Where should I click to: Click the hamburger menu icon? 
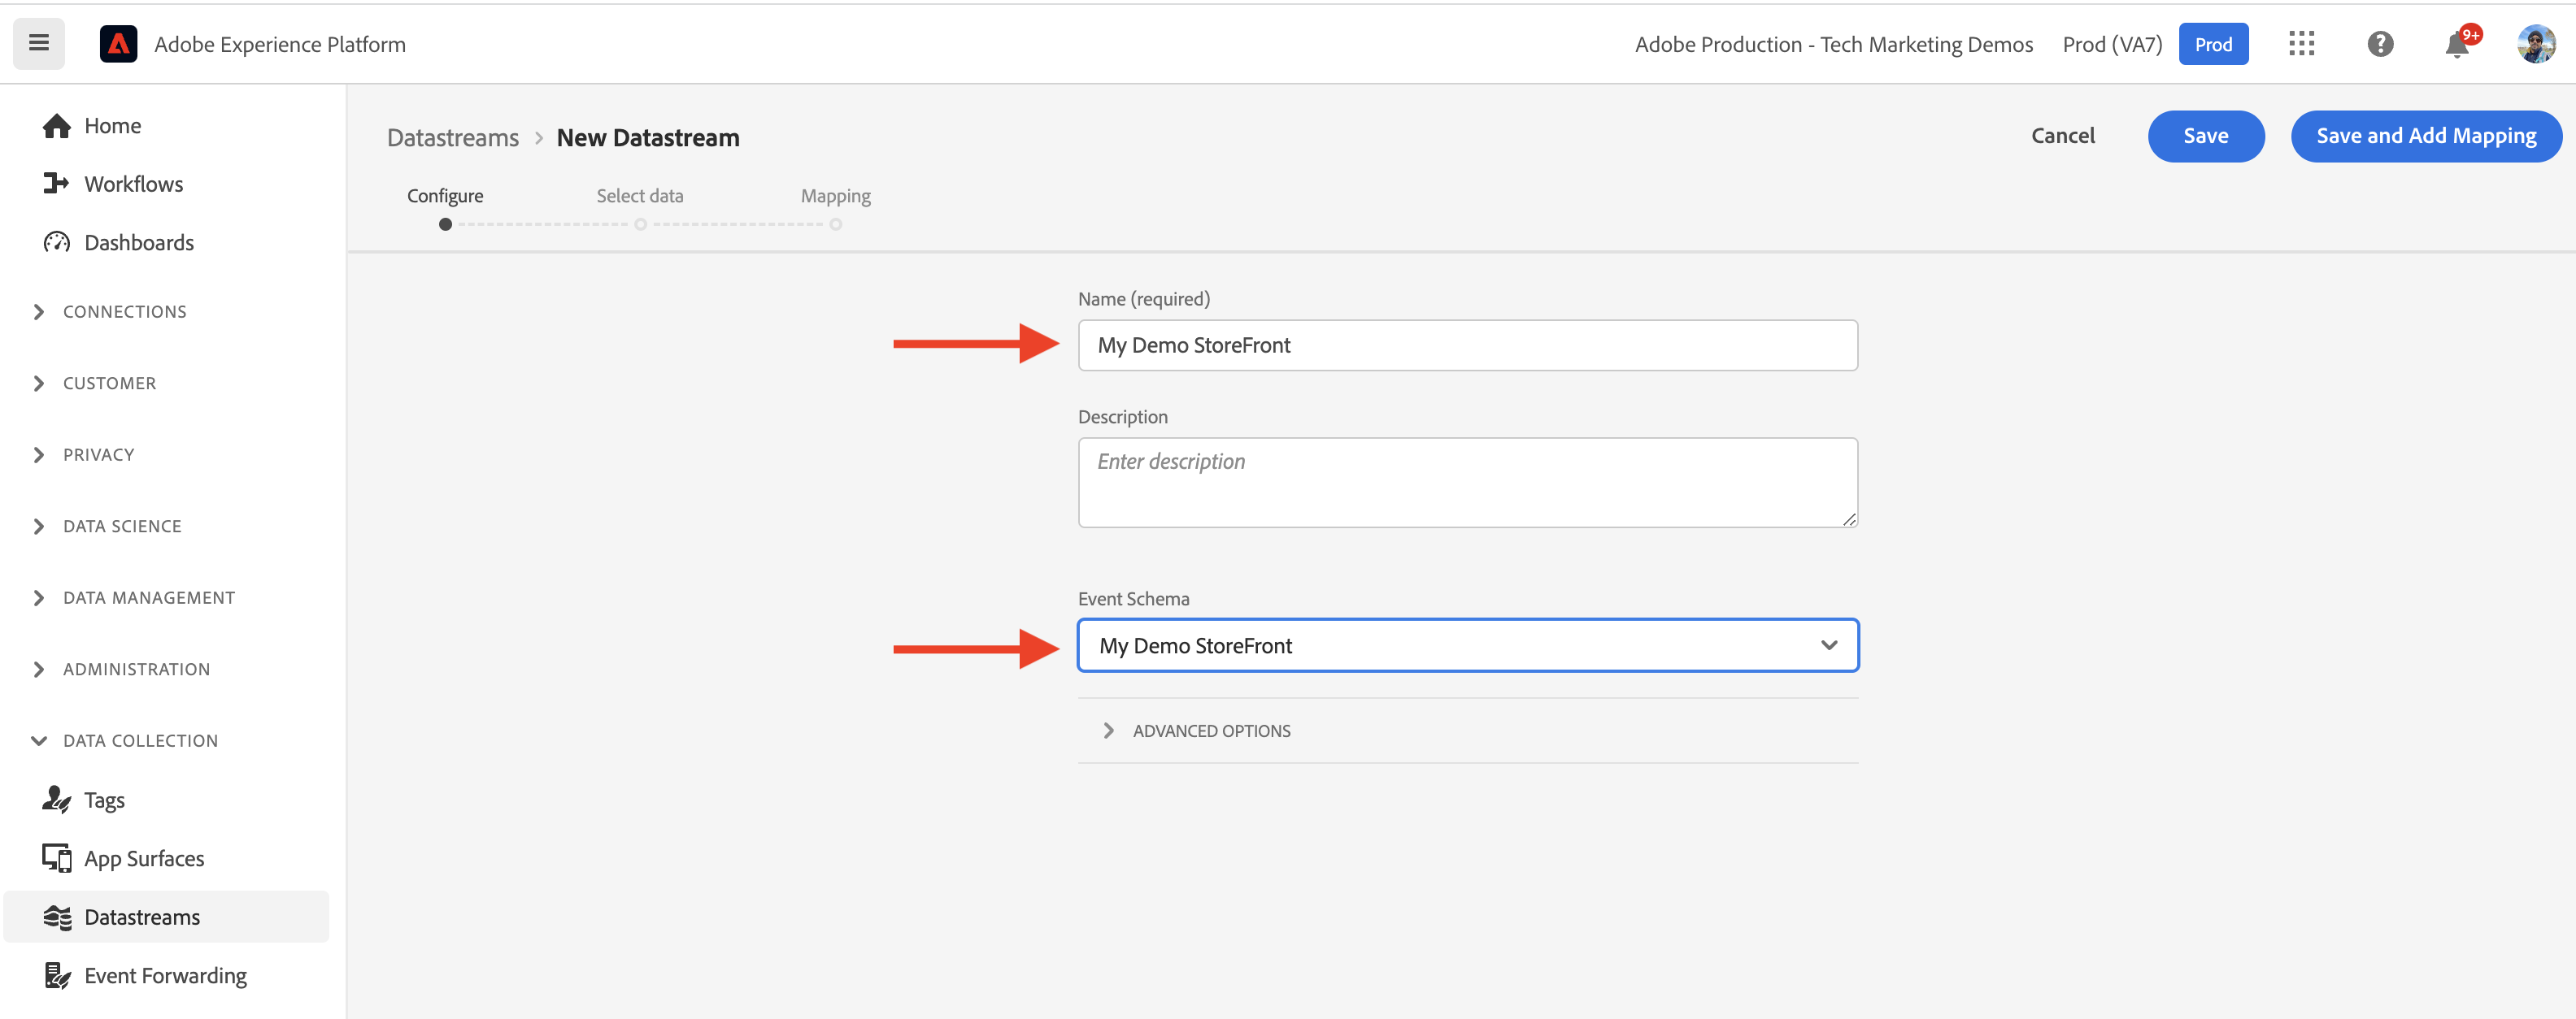pyautogui.click(x=39, y=43)
